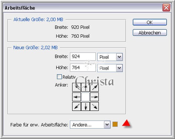Open the orange canvas extension color swatch
The image size is (175, 139).
pyautogui.click(x=115, y=124)
